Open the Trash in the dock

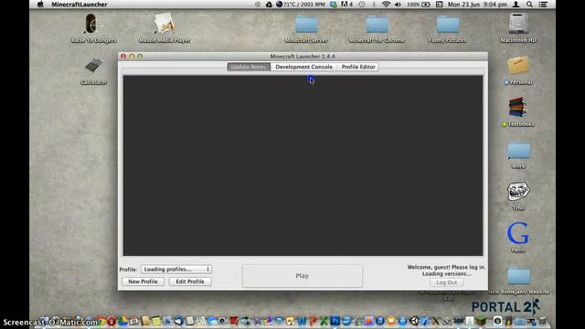pyautogui.click(x=542, y=321)
